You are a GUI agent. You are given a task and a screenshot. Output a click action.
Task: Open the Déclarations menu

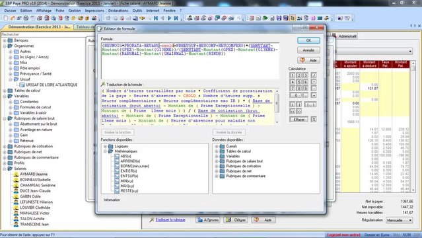[118, 11]
